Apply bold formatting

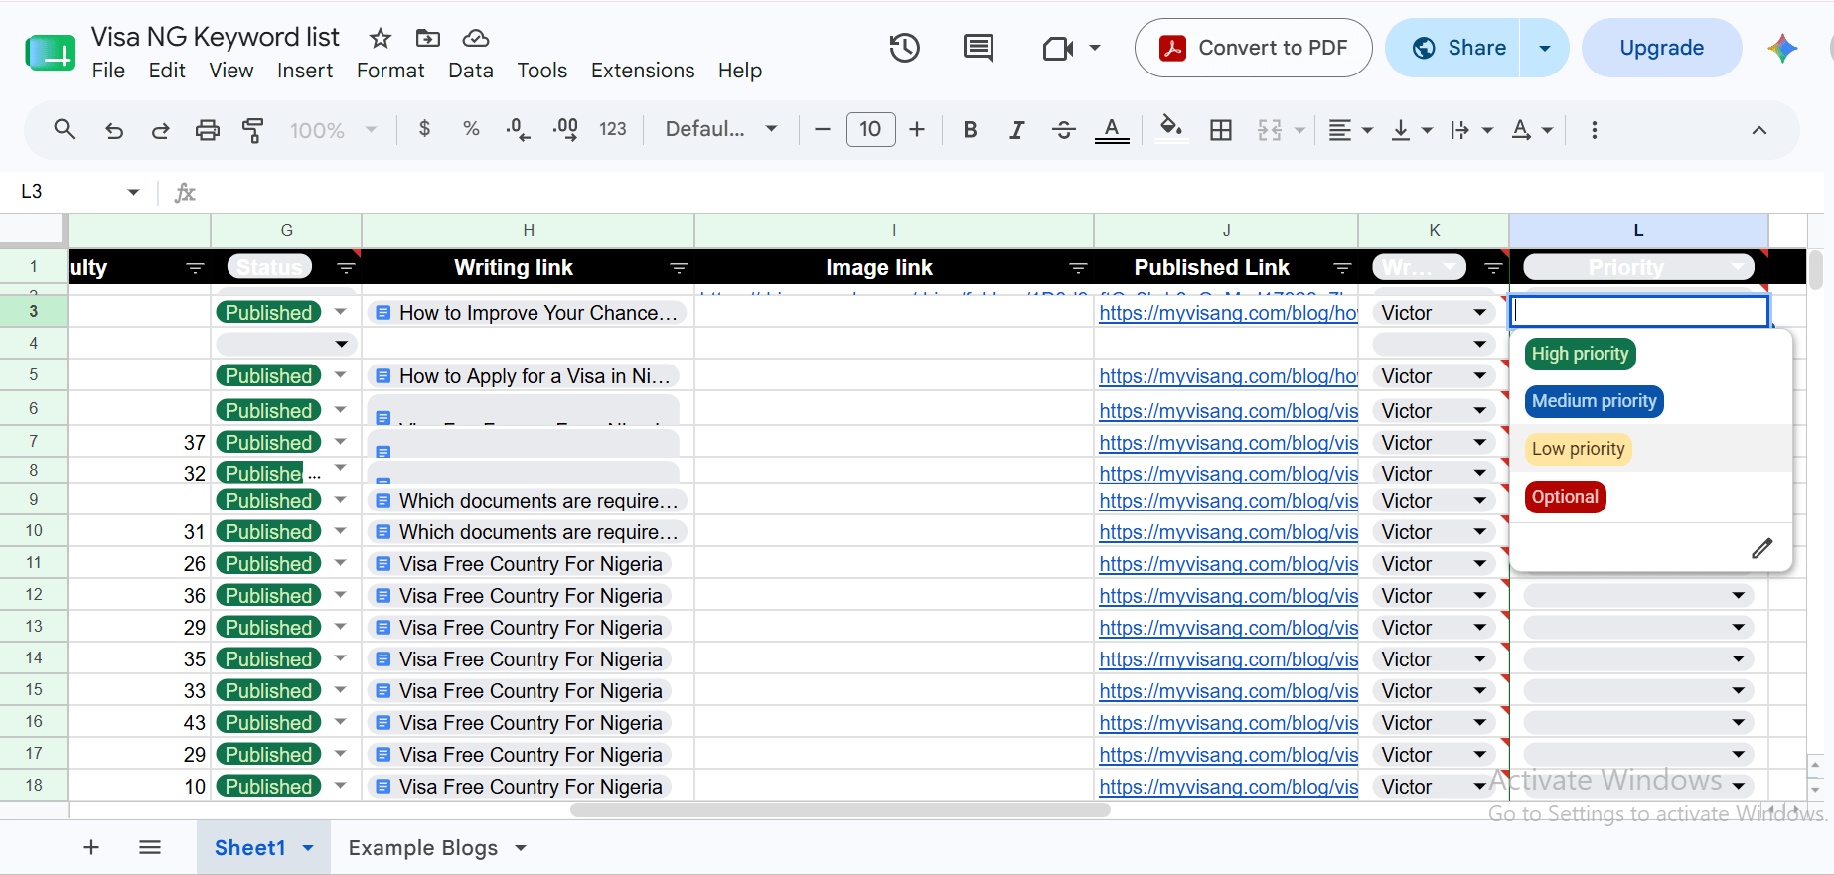tap(971, 130)
